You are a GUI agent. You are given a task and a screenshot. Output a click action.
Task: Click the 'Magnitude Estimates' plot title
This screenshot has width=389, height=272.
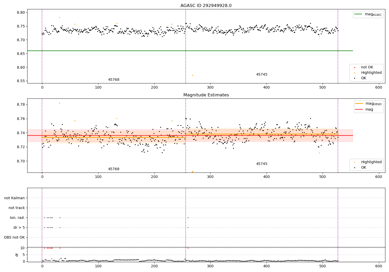[206, 95]
